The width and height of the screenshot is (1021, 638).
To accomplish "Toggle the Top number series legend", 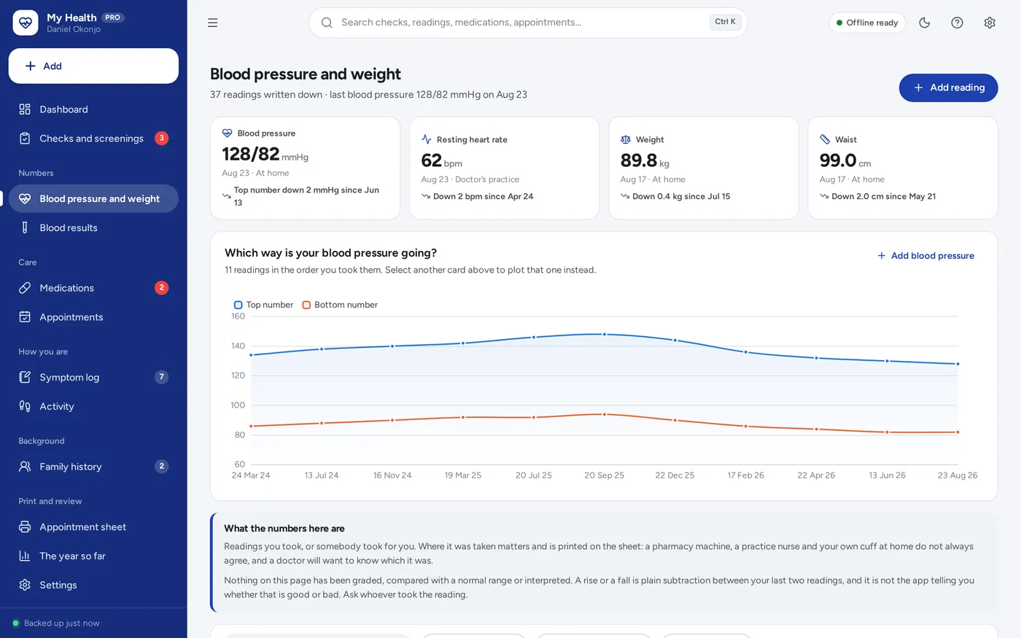I will (263, 305).
